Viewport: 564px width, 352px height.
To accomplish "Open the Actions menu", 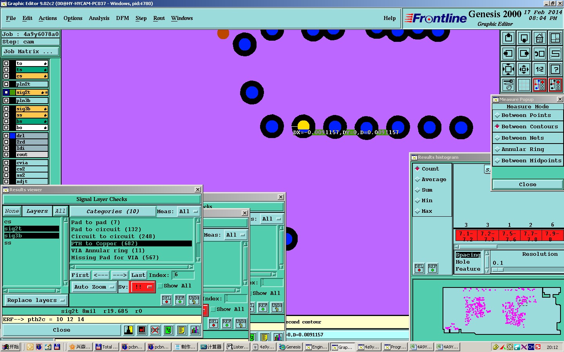I will click(48, 18).
